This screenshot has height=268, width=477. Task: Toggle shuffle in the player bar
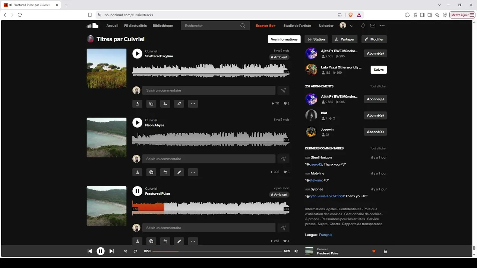125,251
